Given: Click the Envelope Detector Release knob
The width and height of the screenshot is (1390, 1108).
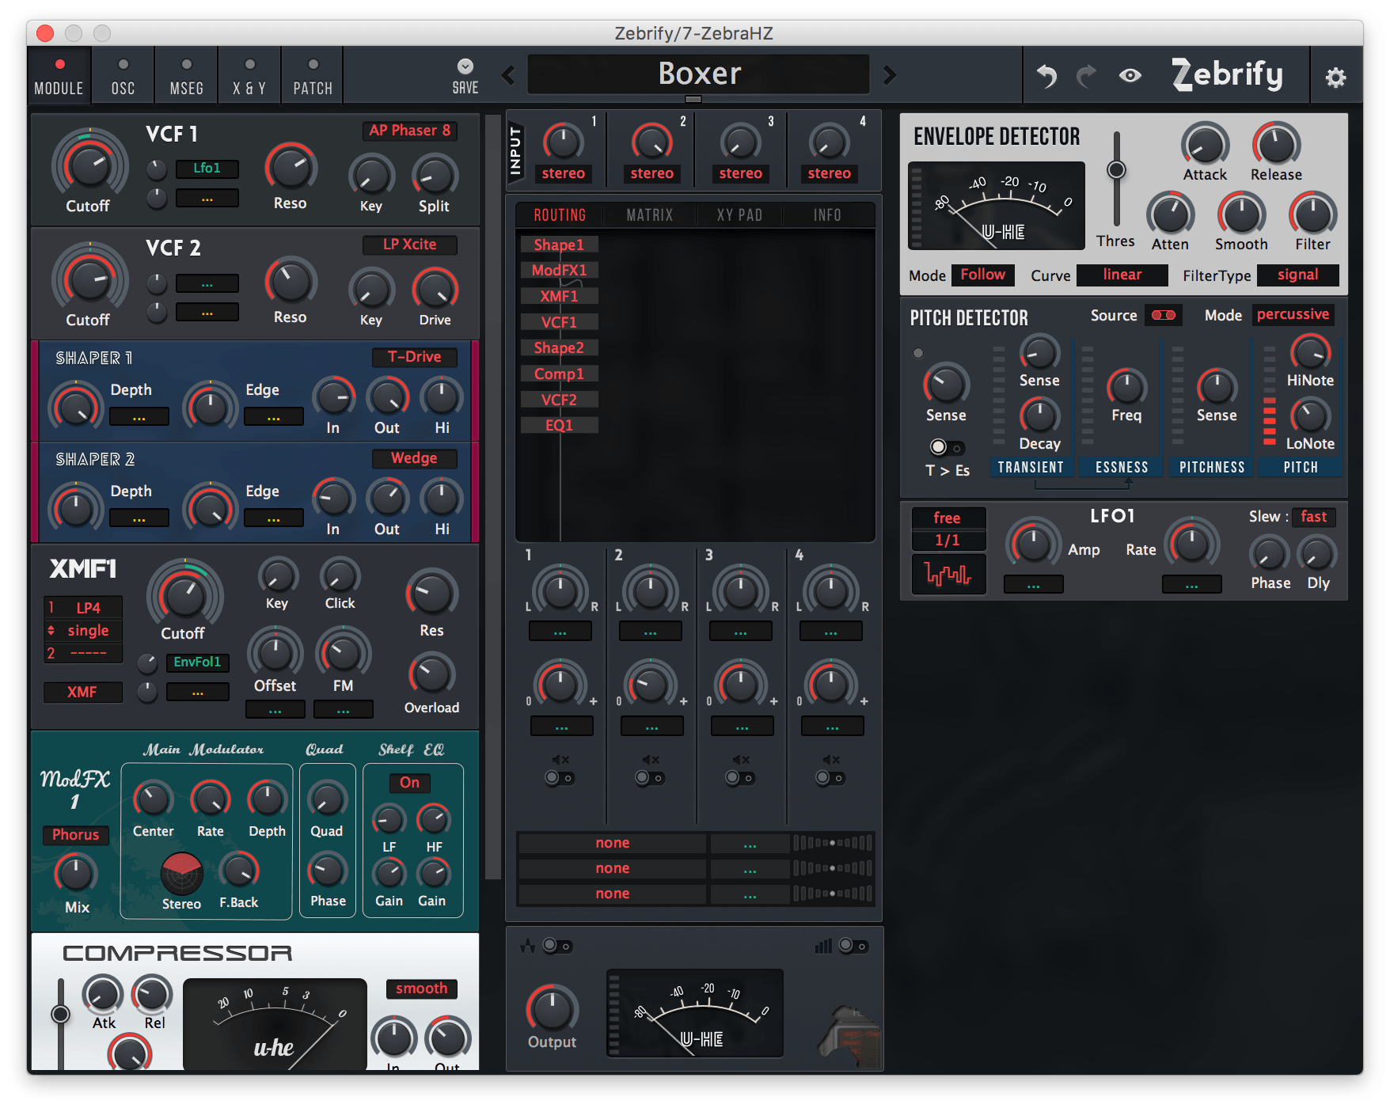Looking at the screenshot, I should click(1276, 146).
